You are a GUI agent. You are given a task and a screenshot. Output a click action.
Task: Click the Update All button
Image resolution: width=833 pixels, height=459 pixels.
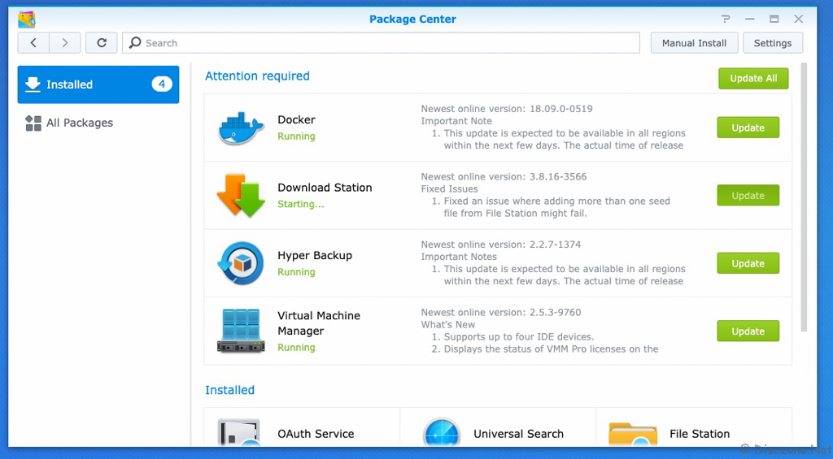click(x=753, y=79)
